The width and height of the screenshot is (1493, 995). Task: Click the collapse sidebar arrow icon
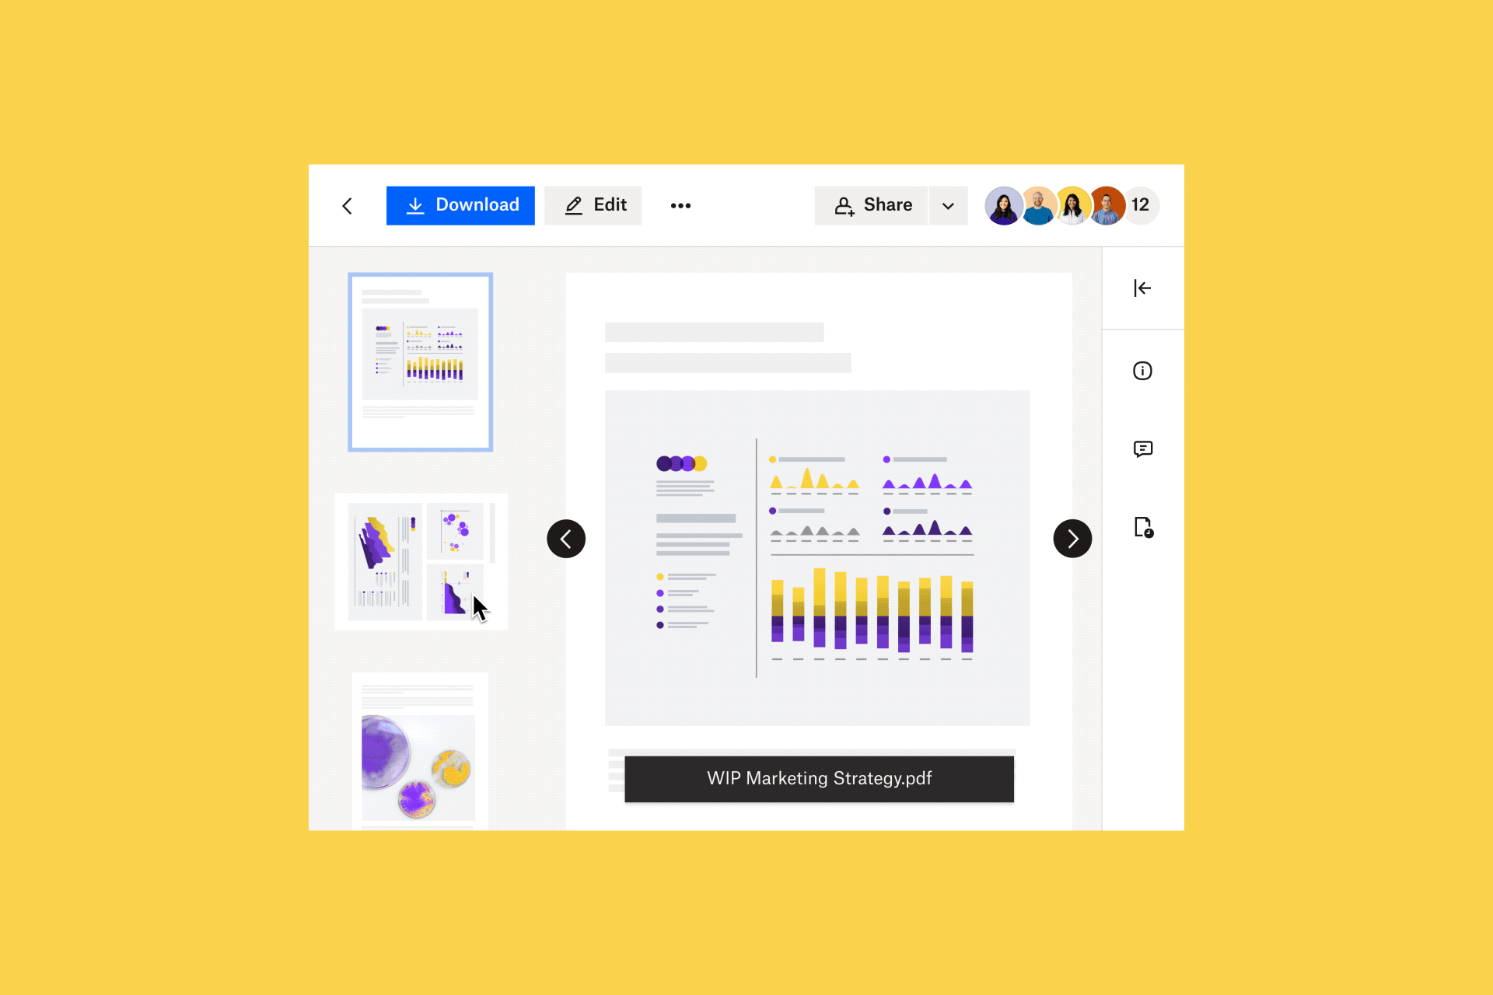pos(1142,288)
